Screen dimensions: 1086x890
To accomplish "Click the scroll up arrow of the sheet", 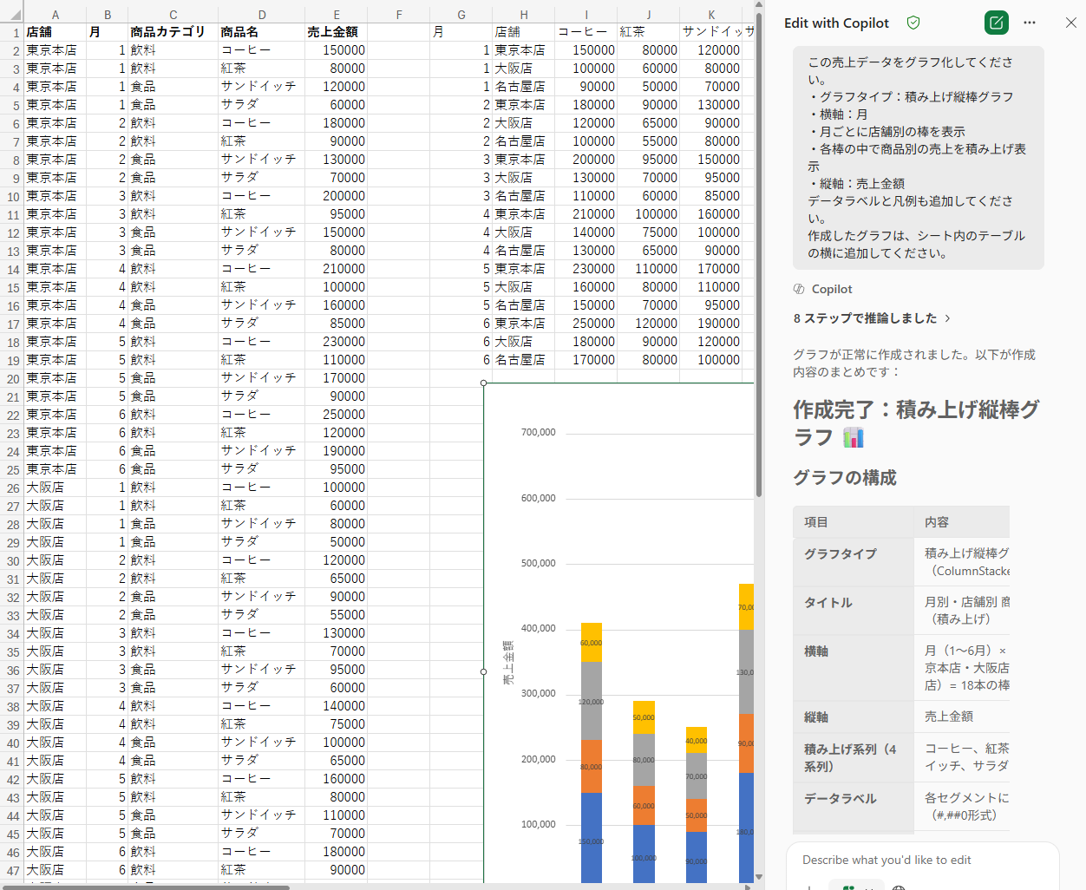I will 759,6.
